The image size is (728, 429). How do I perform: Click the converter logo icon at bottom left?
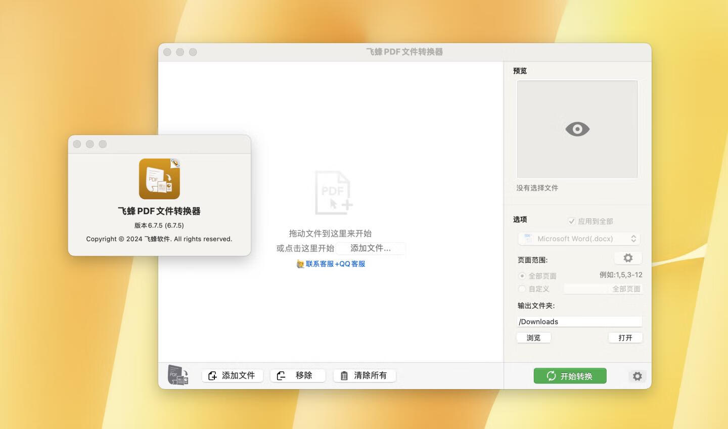coord(178,375)
